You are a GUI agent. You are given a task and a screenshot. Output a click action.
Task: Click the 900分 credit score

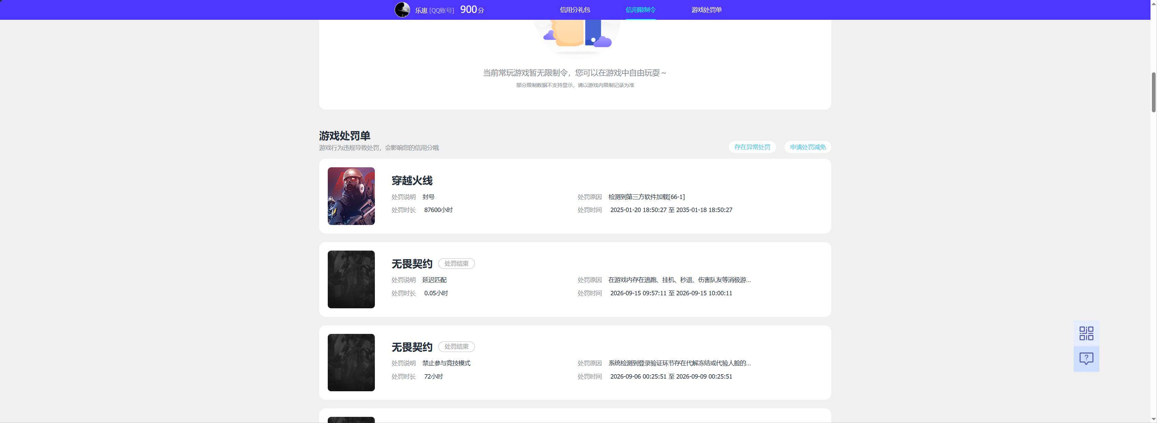pyautogui.click(x=472, y=10)
